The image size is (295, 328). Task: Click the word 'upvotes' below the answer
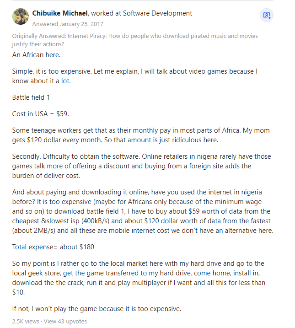click(x=76, y=321)
